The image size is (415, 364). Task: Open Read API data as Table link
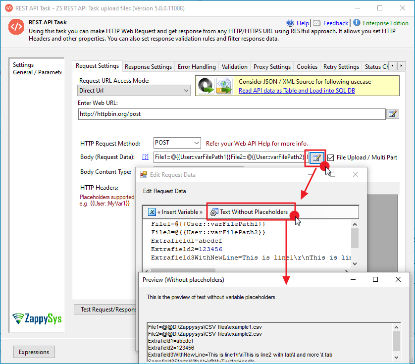click(x=297, y=91)
